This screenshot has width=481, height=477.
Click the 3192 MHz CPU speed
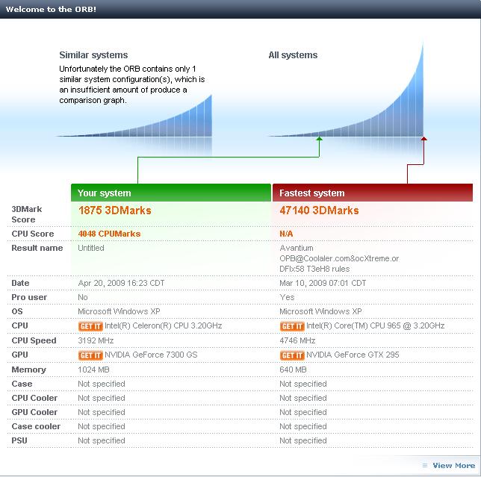pyautogui.click(x=96, y=340)
